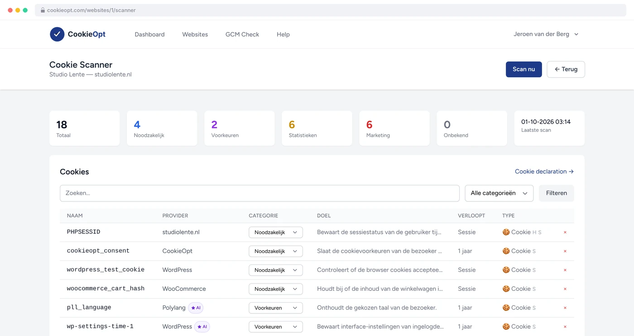Open category dropdown for wp-settings-time-1
634x336 pixels.
[275, 327]
